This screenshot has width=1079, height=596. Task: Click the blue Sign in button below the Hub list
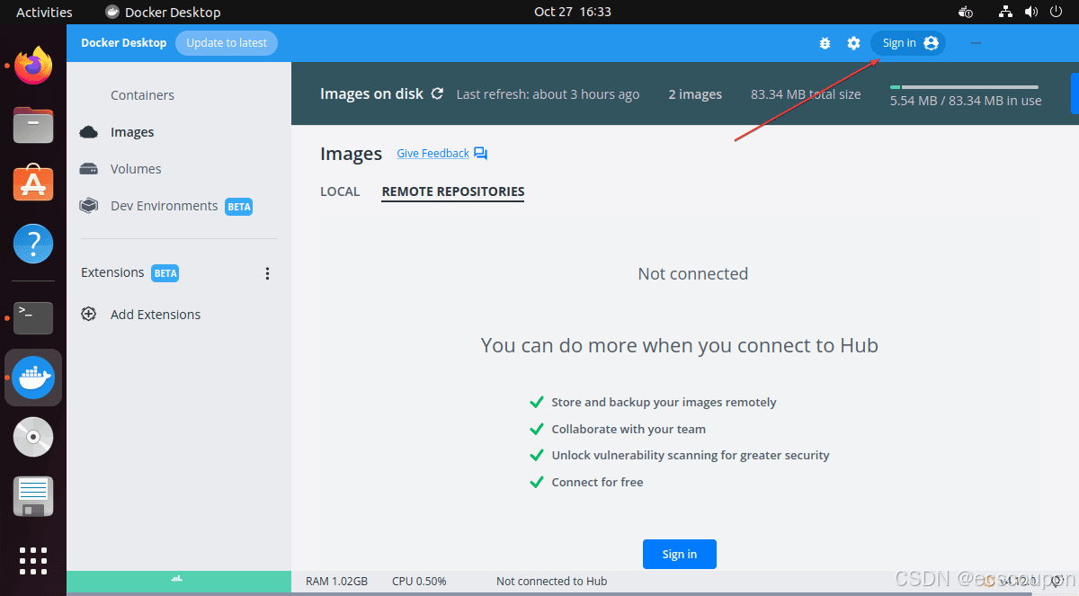(680, 555)
